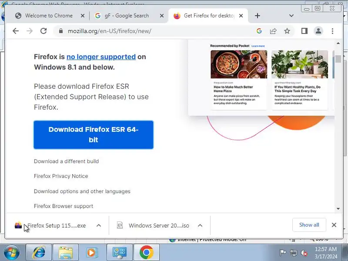The height and width of the screenshot is (261, 348).
Task: View site information via the padlock icon
Action: pyautogui.click(x=61, y=31)
